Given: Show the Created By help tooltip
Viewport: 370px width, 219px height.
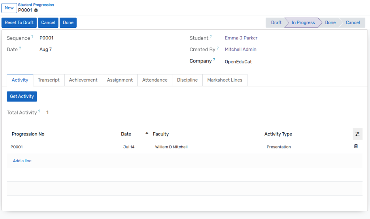Looking at the screenshot, I should (x=218, y=48).
